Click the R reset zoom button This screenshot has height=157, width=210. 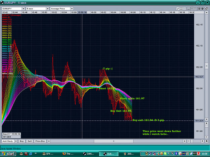coord(207,141)
